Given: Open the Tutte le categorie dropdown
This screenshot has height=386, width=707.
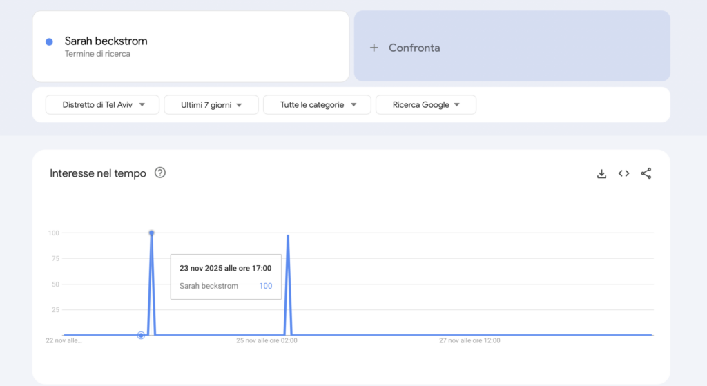Looking at the screenshot, I should pos(318,105).
